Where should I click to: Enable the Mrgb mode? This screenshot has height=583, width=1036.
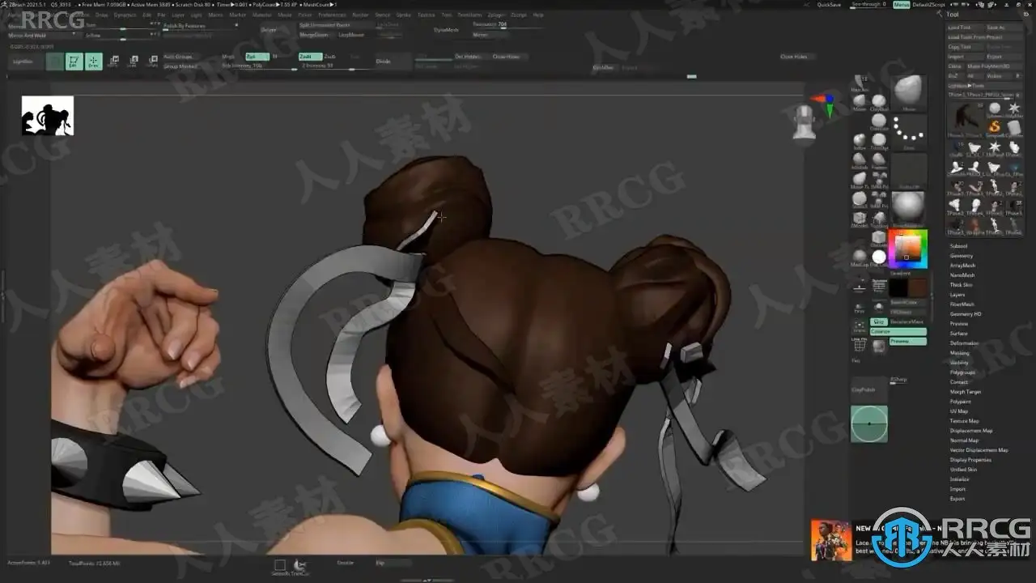pos(228,57)
